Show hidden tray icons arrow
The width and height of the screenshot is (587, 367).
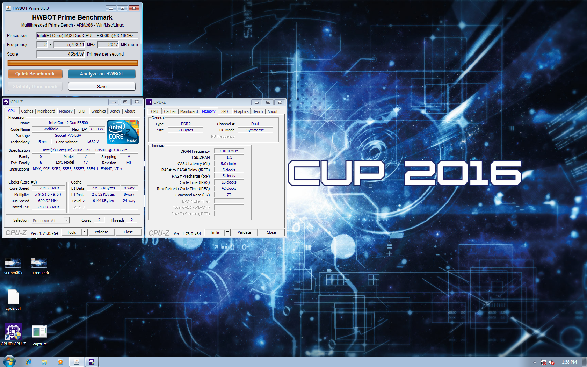point(535,362)
